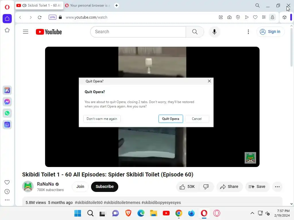Open RaNaNa channel name link
The width and height of the screenshot is (294, 220).
coord(45,184)
